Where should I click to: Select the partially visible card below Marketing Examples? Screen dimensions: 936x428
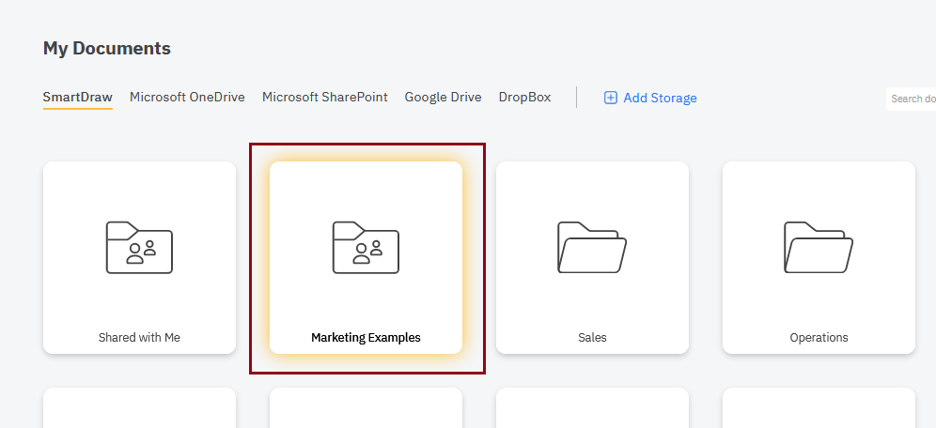[366, 409]
